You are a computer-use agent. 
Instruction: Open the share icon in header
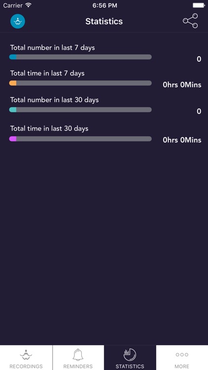click(190, 21)
